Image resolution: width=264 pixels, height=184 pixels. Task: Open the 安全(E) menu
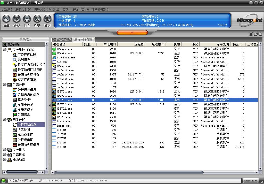[7, 9]
